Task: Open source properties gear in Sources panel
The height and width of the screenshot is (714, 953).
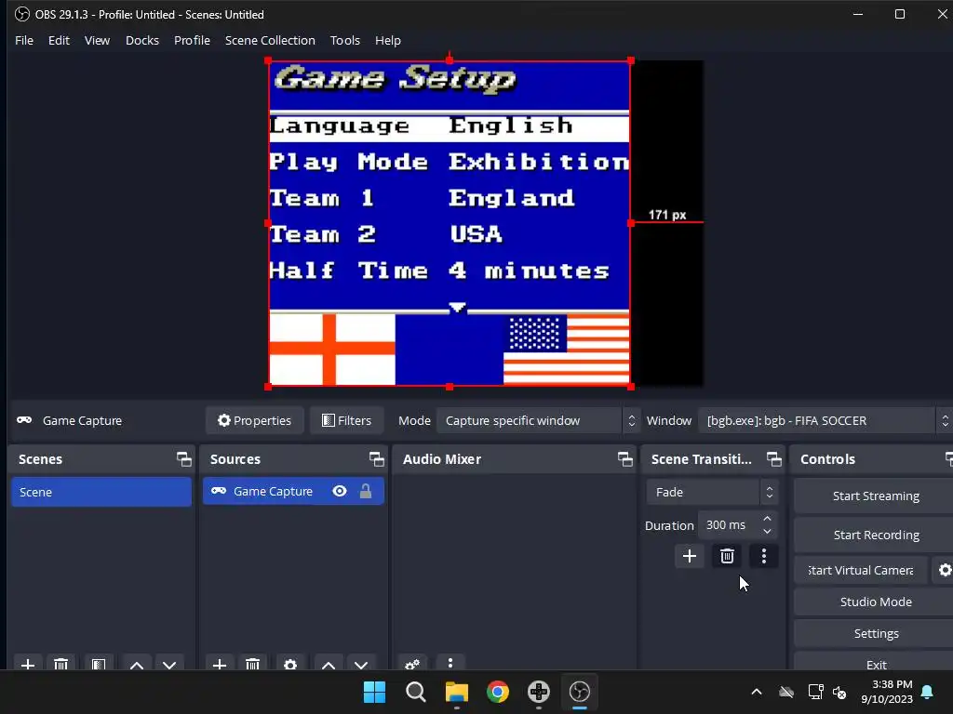Action: [x=290, y=664]
